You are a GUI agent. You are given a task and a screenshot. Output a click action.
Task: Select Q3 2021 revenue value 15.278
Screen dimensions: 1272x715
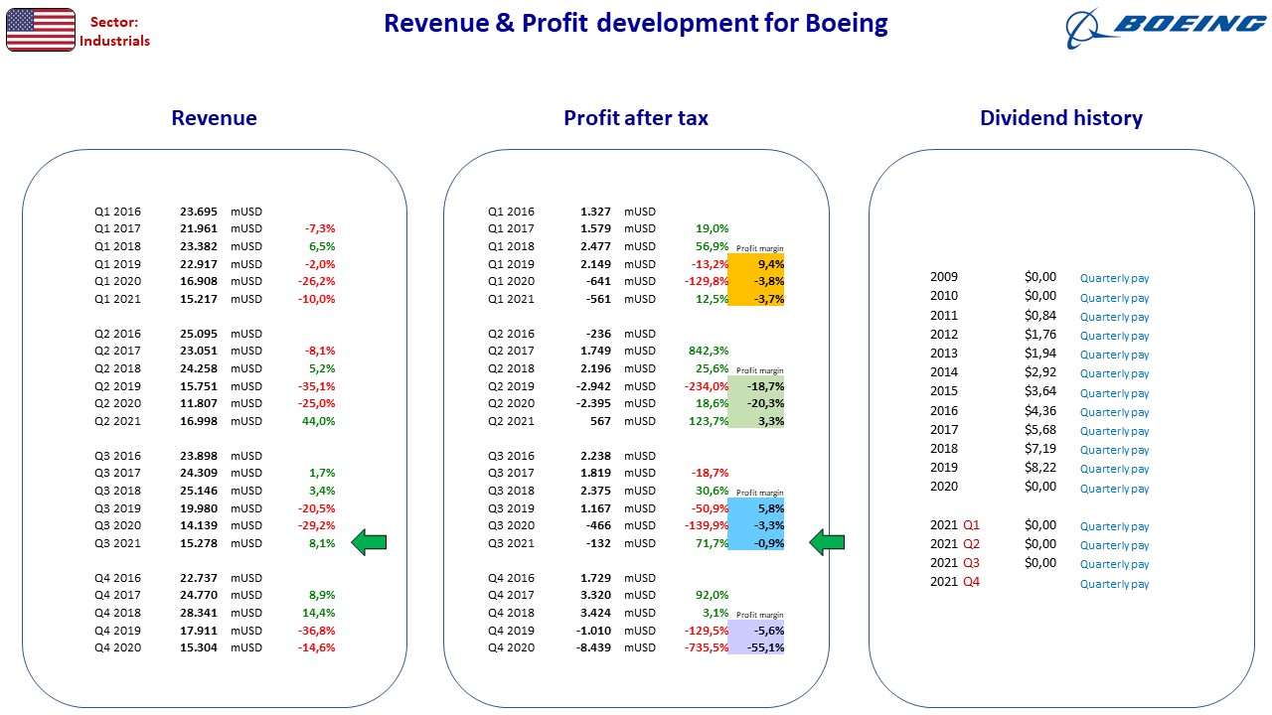click(198, 543)
